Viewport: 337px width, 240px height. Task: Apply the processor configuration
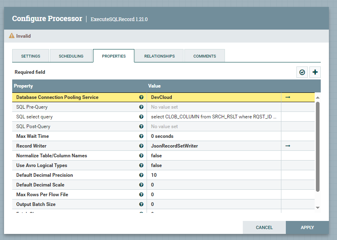307,227
